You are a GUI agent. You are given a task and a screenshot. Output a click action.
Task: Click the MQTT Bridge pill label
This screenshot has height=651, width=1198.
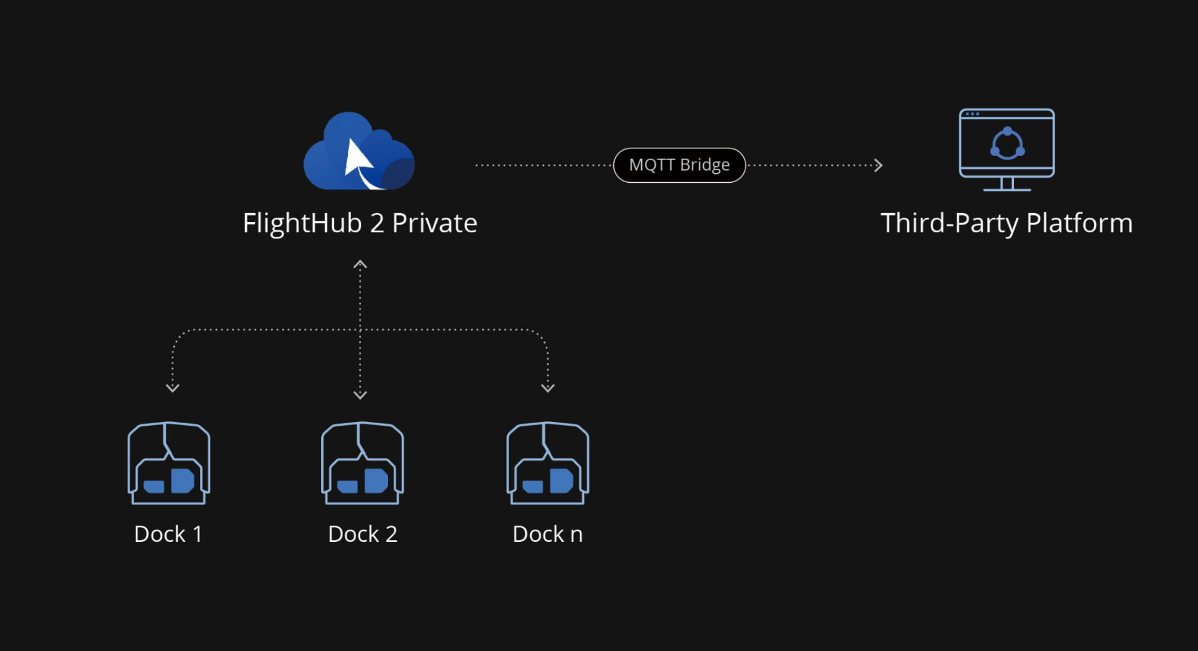tap(679, 165)
